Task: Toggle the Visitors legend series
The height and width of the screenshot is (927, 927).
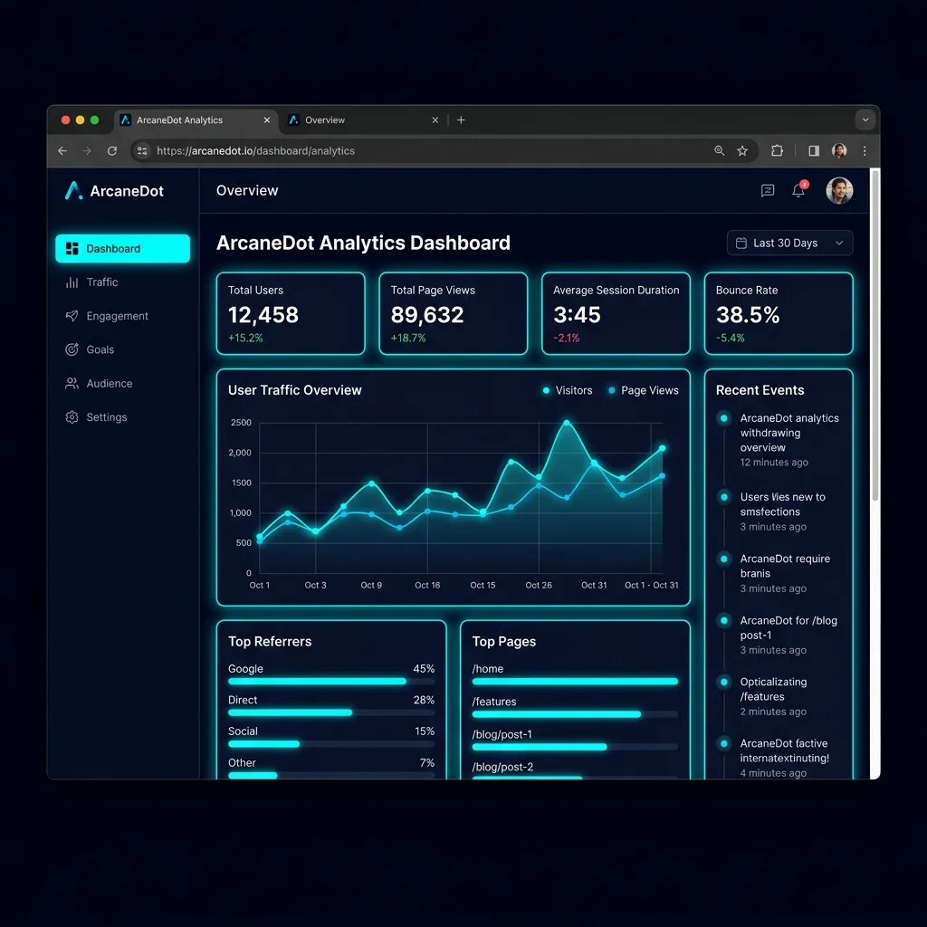Action: pyautogui.click(x=567, y=390)
